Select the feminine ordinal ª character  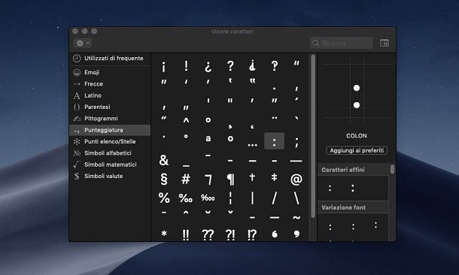point(208,138)
